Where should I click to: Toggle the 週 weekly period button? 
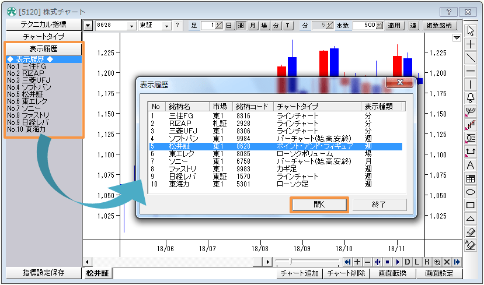[x=241, y=25]
